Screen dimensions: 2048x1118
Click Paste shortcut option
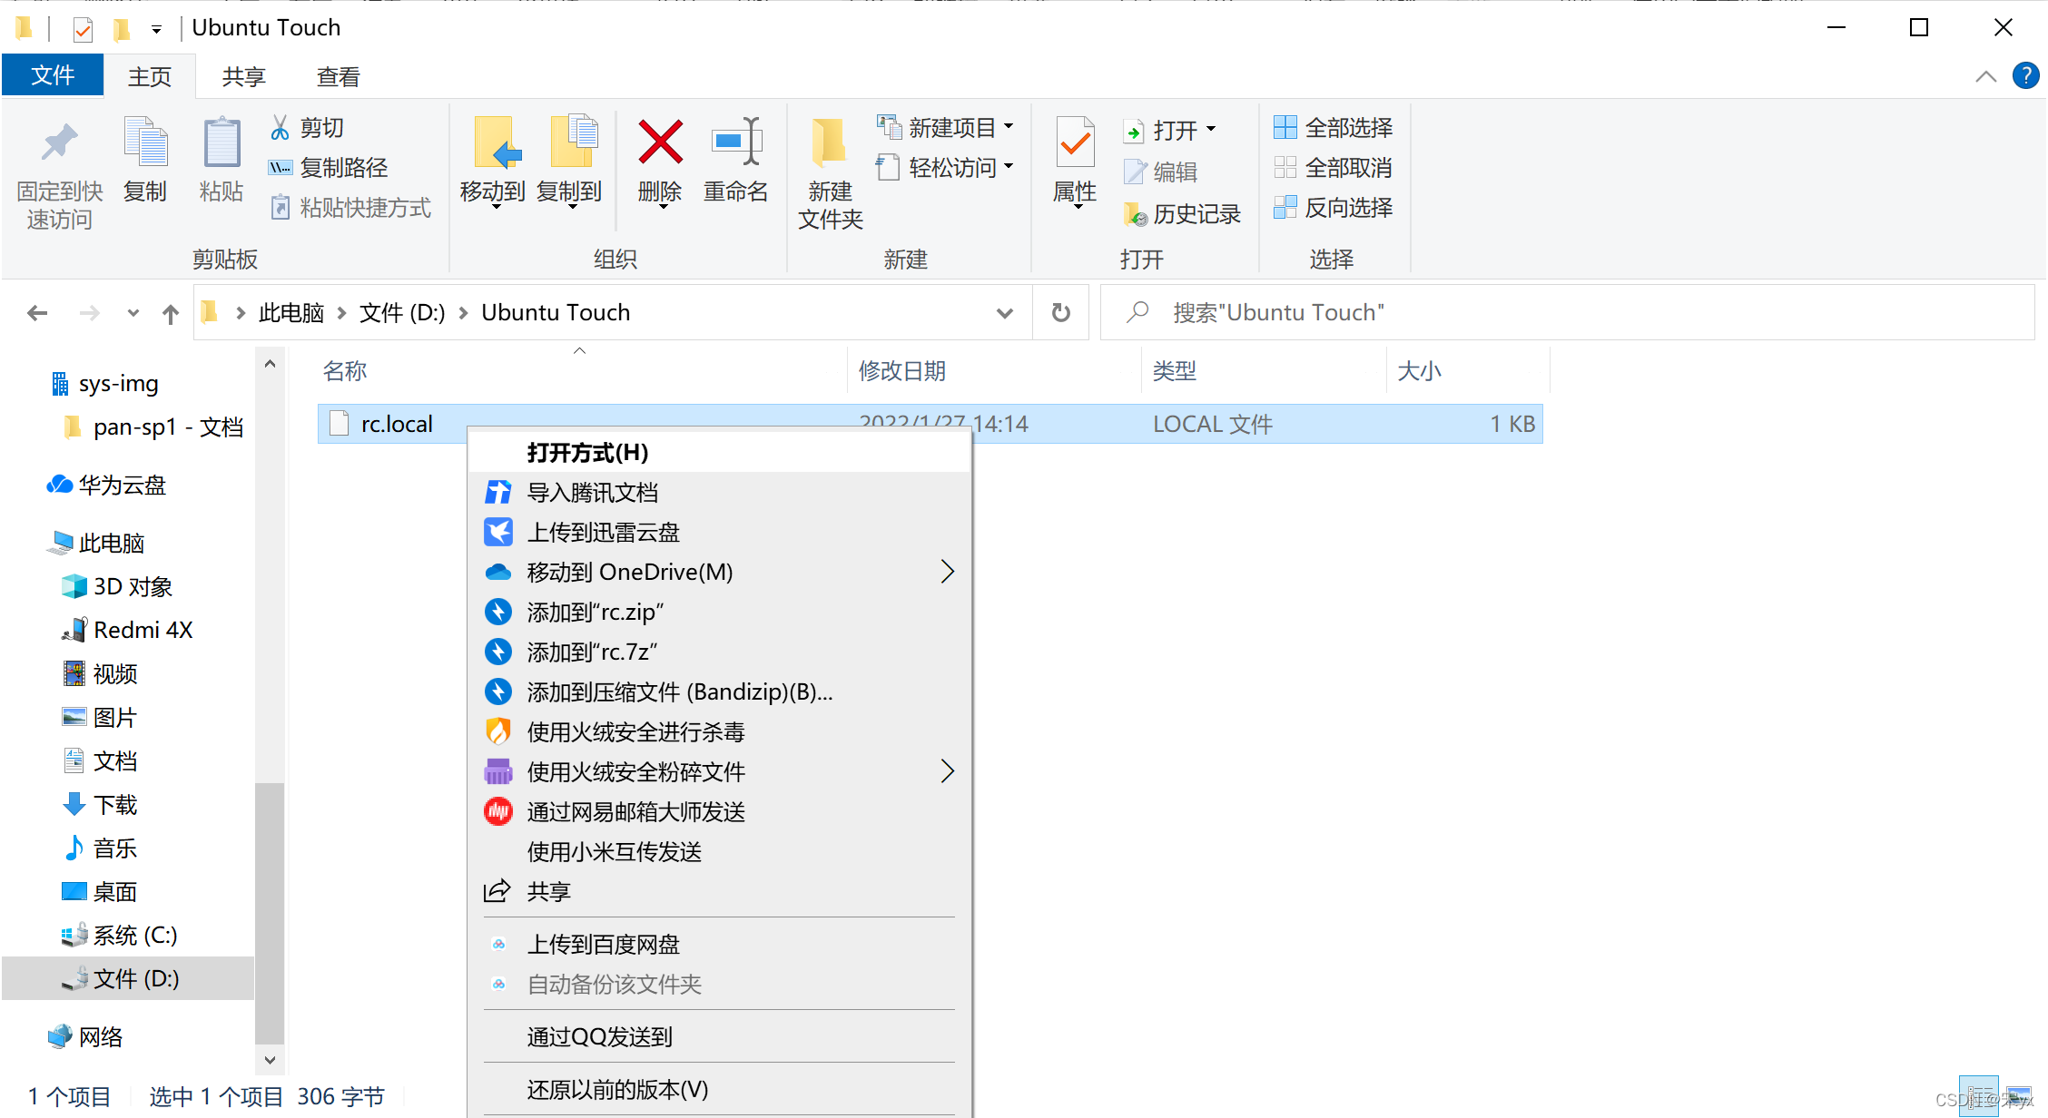click(x=350, y=208)
